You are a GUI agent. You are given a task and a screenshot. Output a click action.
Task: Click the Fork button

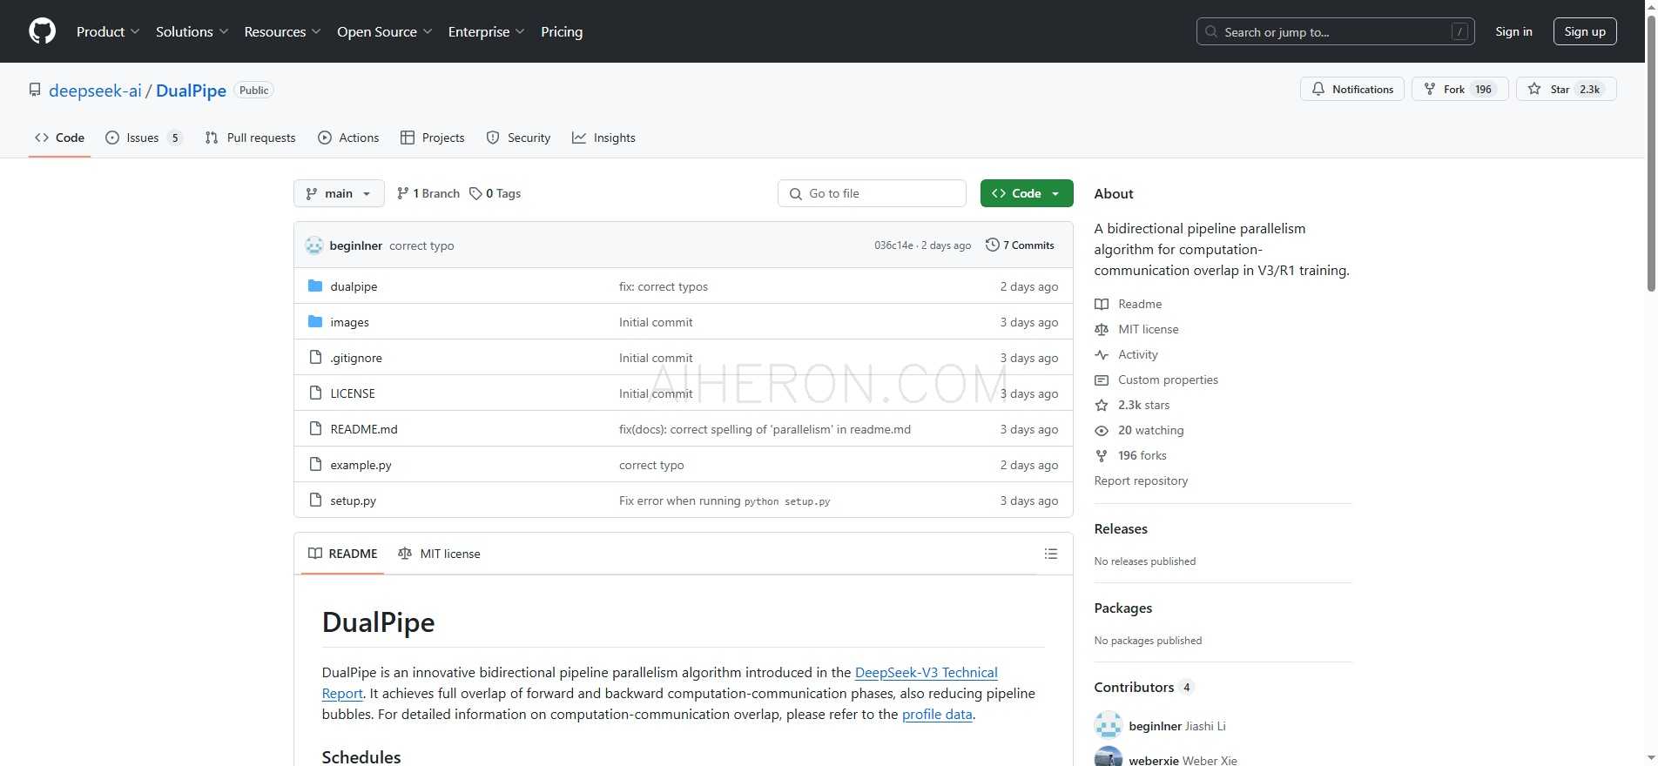point(1460,89)
